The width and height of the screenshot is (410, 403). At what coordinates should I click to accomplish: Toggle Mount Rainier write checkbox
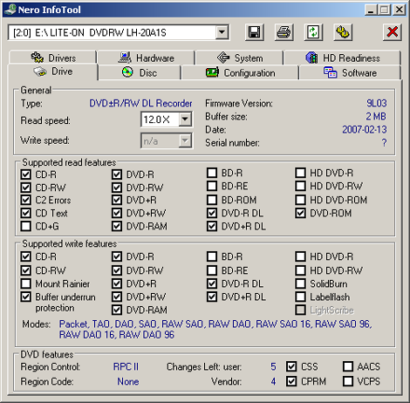pyautogui.click(x=26, y=283)
